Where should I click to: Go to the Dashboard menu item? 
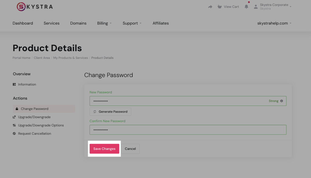(x=23, y=23)
